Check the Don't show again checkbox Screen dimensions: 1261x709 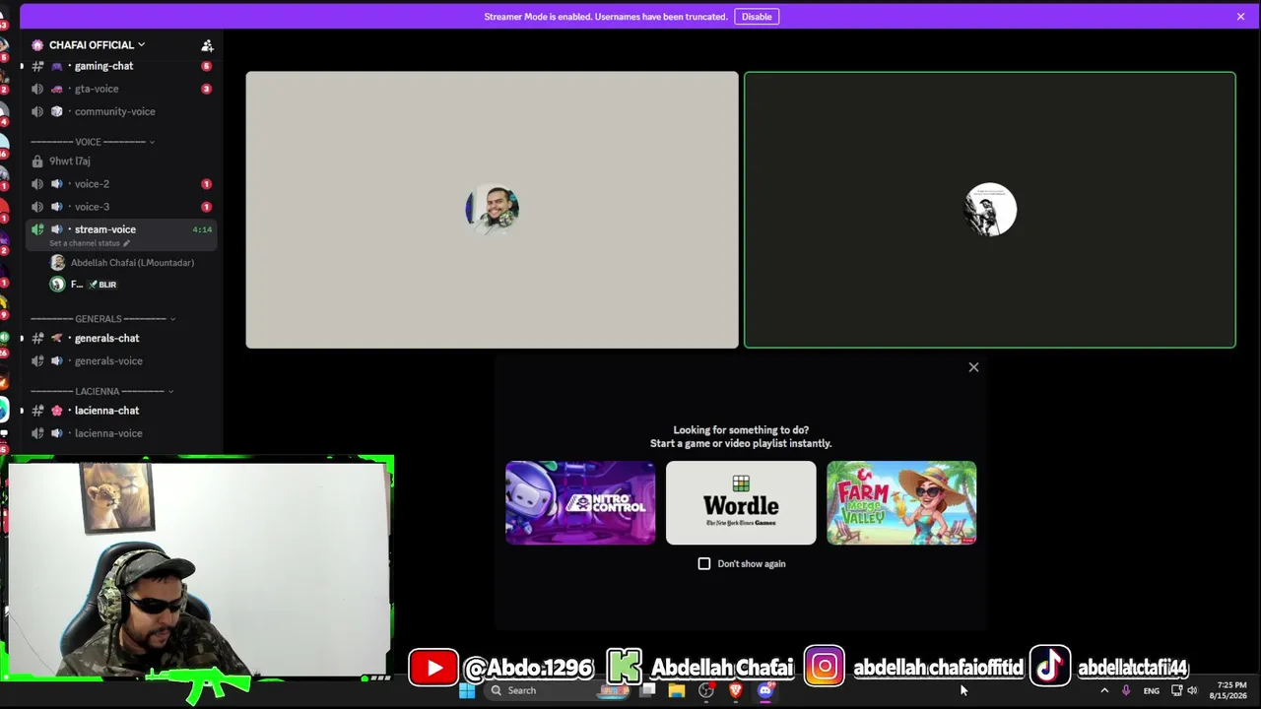pyautogui.click(x=704, y=564)
